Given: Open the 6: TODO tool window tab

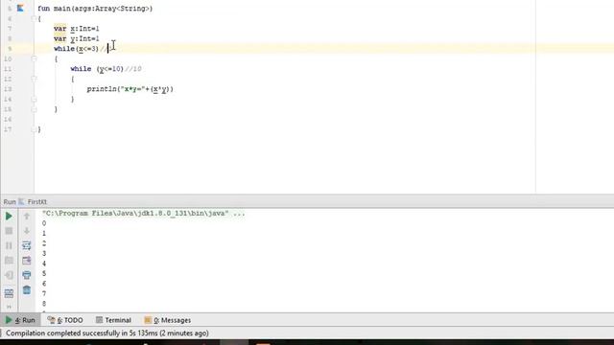Looking at the screenshot, I should click(65, 320).
